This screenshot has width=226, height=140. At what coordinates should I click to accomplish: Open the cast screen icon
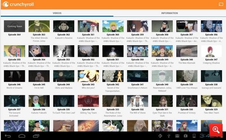pyautogui.click(x=221, y=4)
